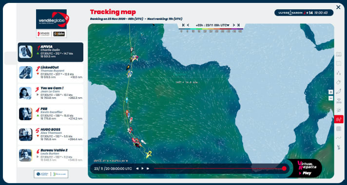Click the white boat icon near the leaders
This screenshot has height=185, width=347.
(x=143, y=142)
